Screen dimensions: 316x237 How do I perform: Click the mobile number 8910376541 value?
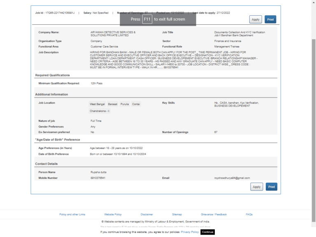tap(98, 178)
